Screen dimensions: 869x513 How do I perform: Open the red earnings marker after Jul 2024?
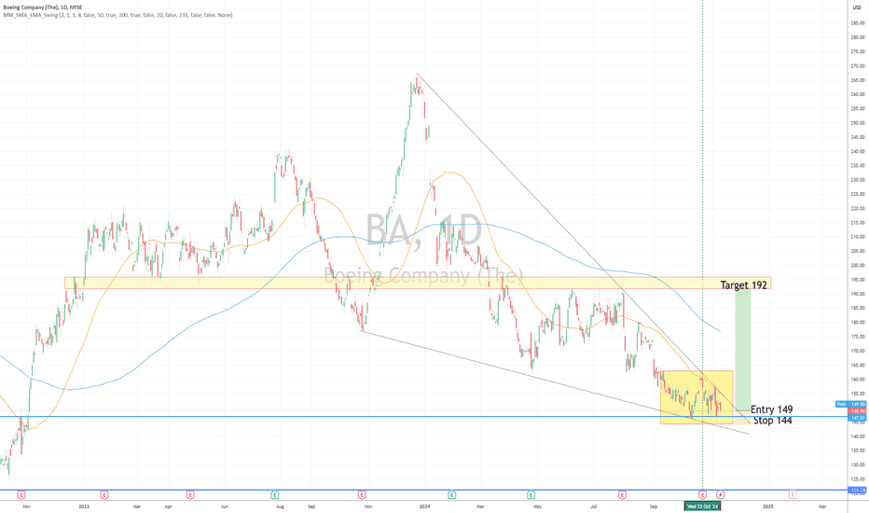pyautogui.click(x=622, y=494)
